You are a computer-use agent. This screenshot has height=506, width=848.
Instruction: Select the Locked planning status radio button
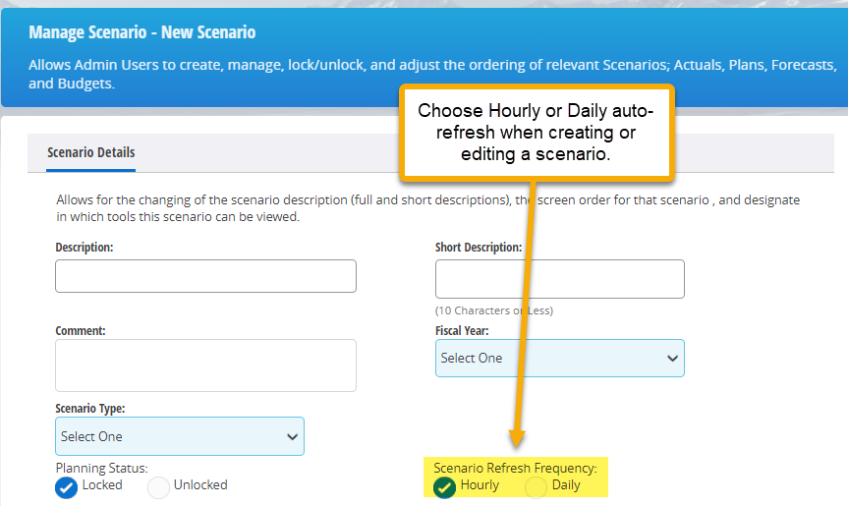pyautogui.click(x=66, y=487)
